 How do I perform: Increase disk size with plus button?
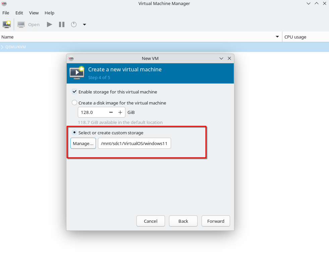pyautogui.click(x=120, y=112)
